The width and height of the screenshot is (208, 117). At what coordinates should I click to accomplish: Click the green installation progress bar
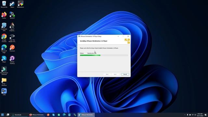[104, 55]
